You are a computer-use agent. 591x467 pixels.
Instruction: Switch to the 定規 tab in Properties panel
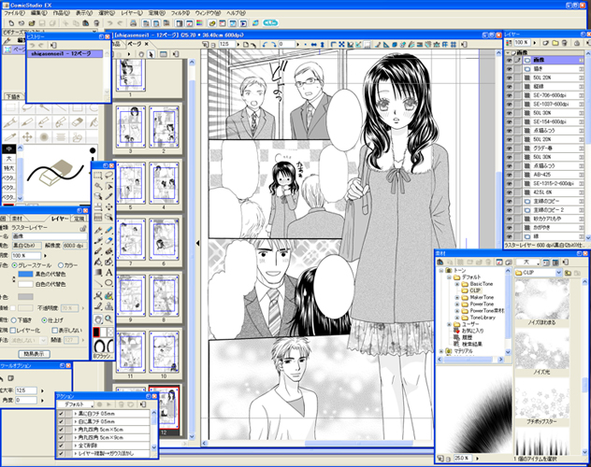click(x=79, y=219)
